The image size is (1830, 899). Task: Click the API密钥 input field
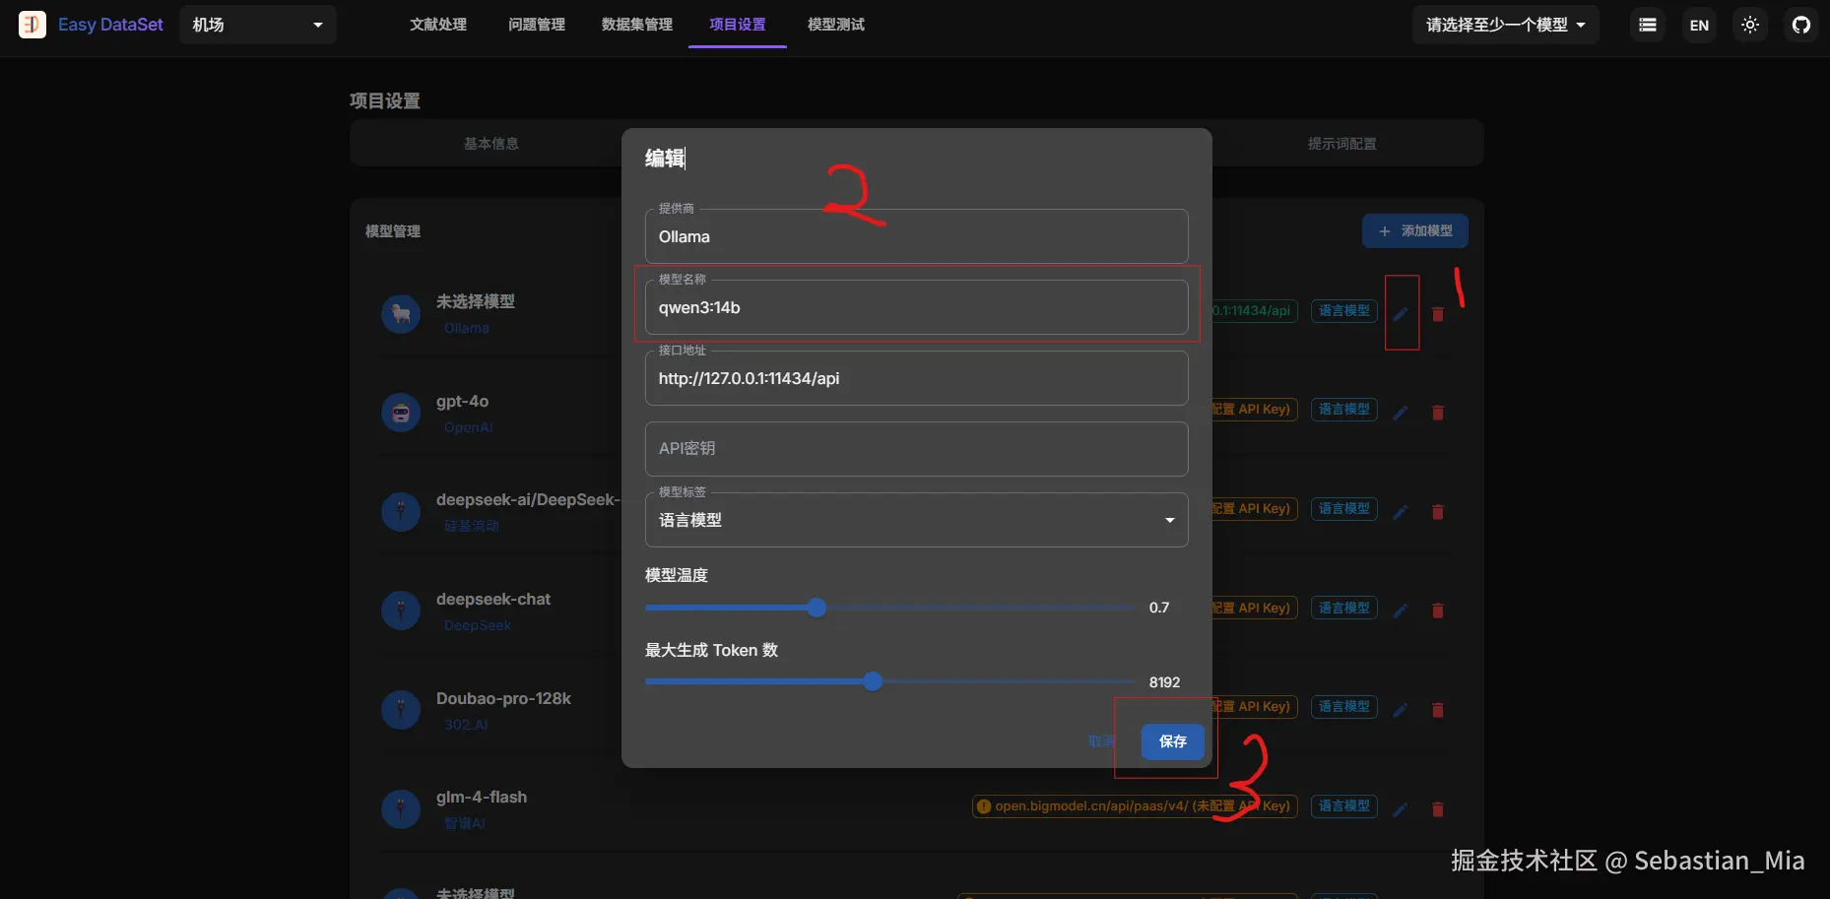[915, 449]
